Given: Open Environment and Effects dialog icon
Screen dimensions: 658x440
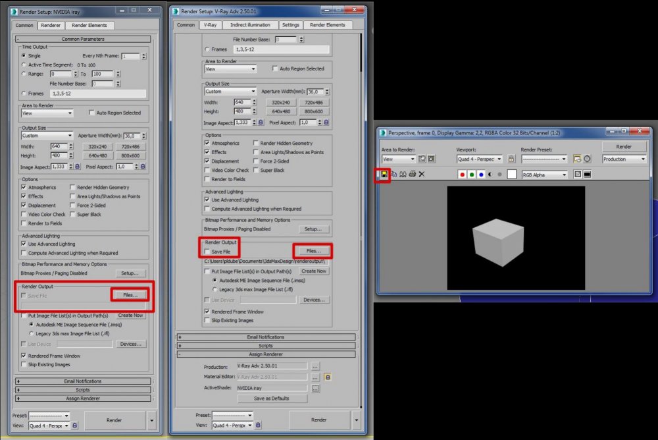Looking at the screenshot, I should coord(587,159).
